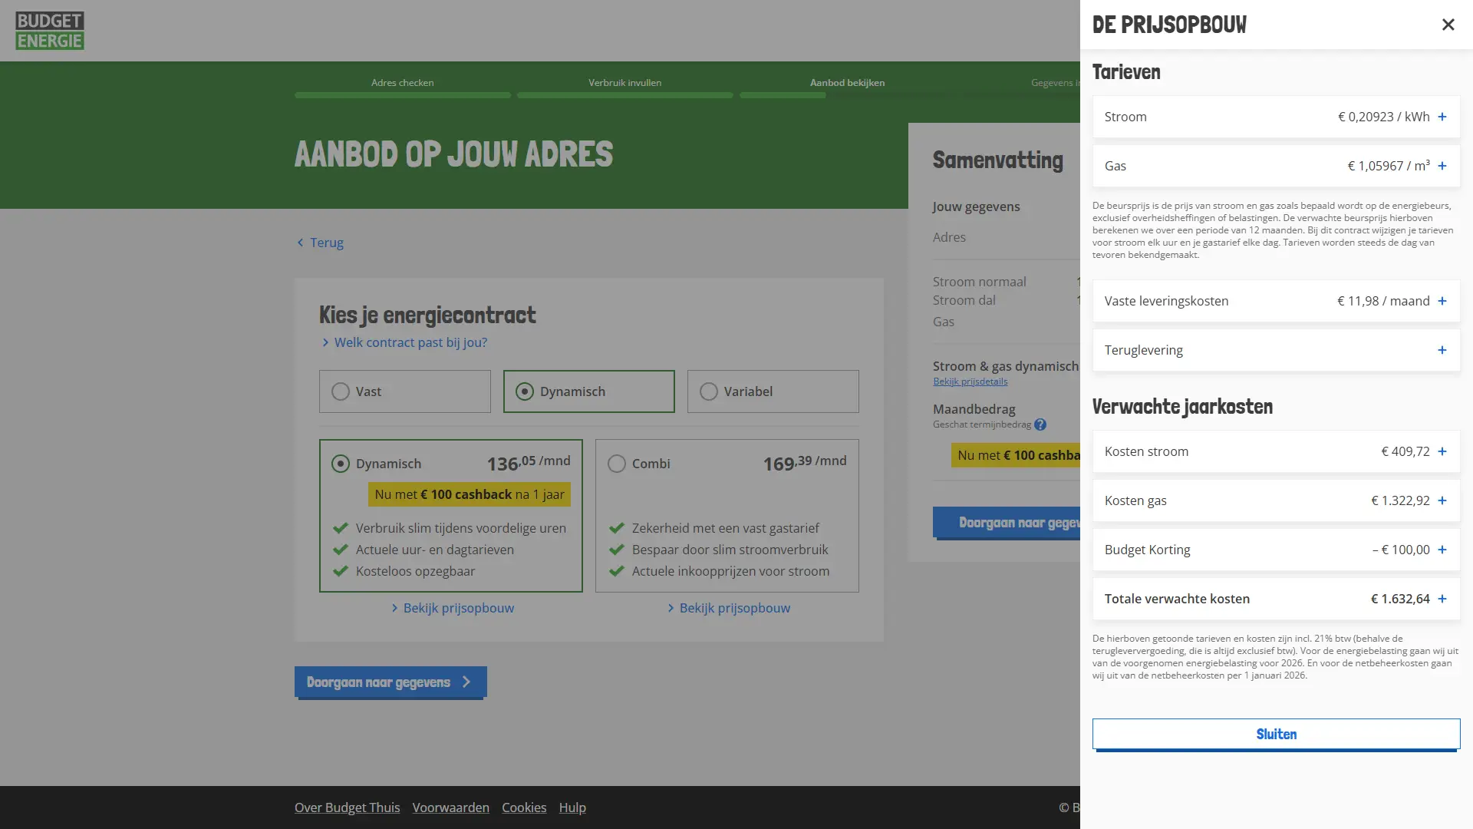Open the Hulp footer link
This screenshot has width=1473, height=829.
[x=572, y=808]
